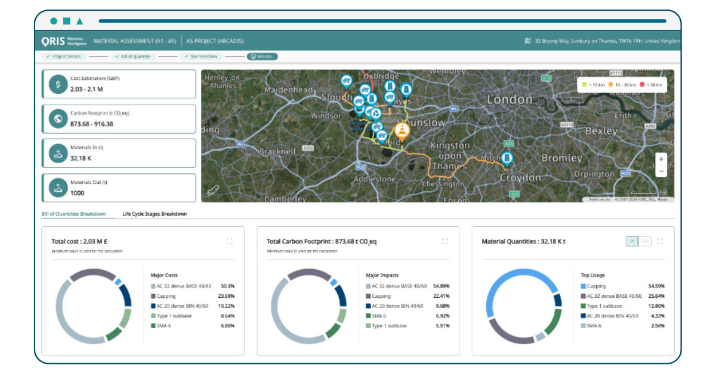Toggle Material Quantities to Out
The image size is (716, 374).
645,241
